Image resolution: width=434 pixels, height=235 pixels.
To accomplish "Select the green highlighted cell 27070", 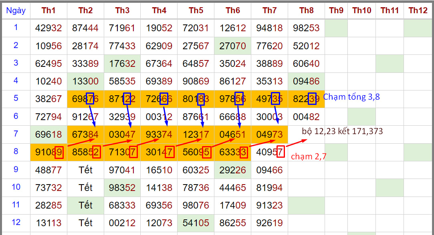I will tap(232, 46).
